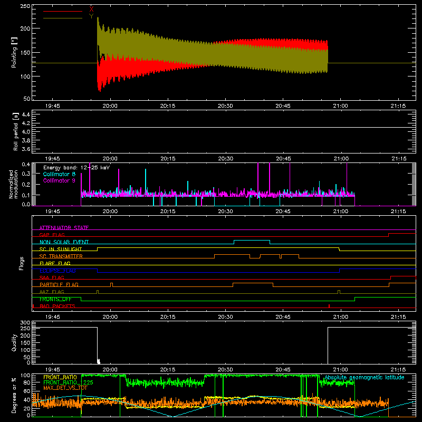The image size is (422, 422).
Task: Click the FRONTS_OFF label
Action: [55, 299]
